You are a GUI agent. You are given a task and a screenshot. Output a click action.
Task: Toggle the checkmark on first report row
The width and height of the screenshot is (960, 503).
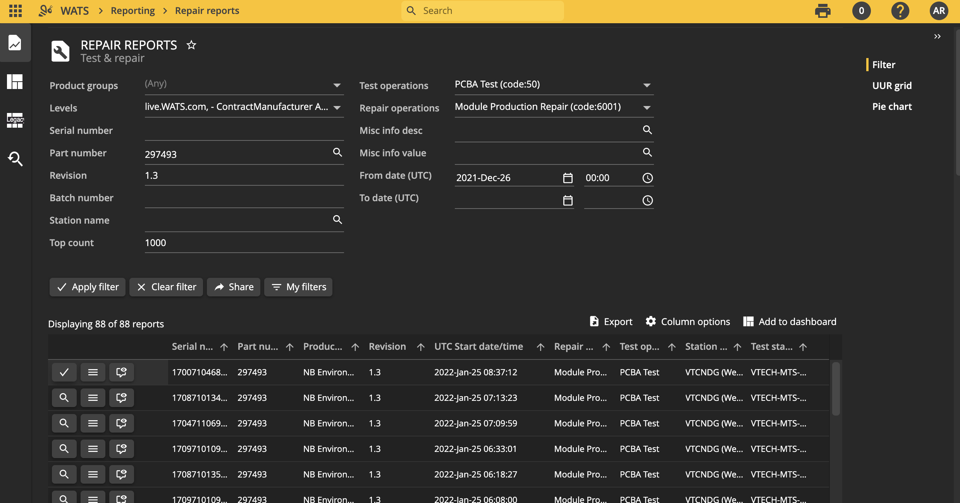[x=64, y=372]
